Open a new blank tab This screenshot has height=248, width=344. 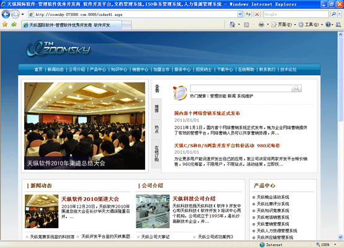[126, 25]
